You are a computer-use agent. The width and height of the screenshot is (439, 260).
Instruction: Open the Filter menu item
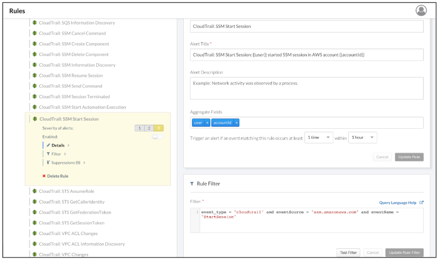coord(56,154)
